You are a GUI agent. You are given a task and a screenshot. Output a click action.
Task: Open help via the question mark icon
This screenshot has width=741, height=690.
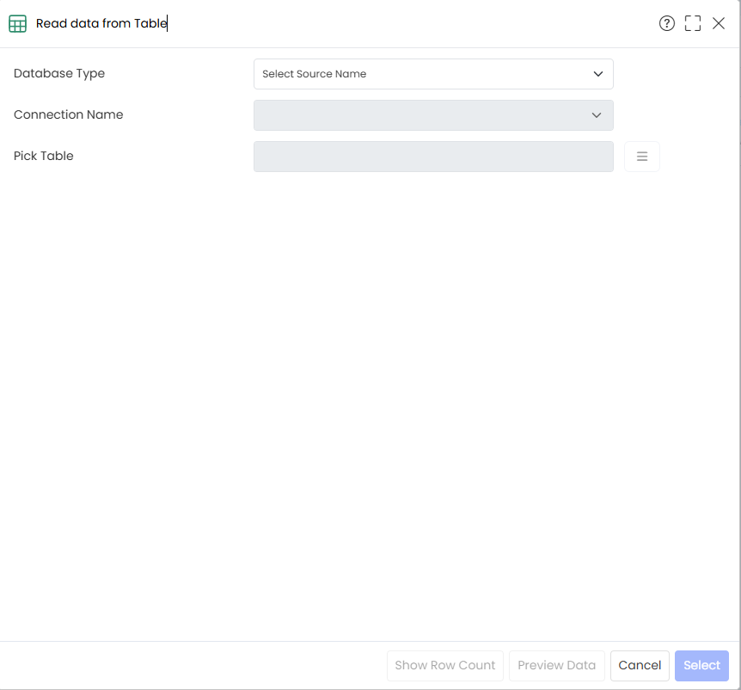[x=667, y=23]
